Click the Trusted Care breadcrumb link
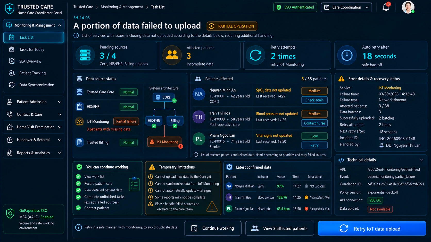431x242 pixels. (83, 7)
